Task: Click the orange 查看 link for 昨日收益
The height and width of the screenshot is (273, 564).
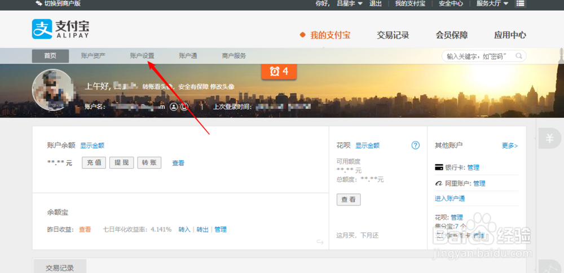Action: point(85,230)
